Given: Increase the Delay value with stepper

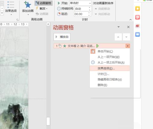Looking at the screenshot, I should coord(89,13).
